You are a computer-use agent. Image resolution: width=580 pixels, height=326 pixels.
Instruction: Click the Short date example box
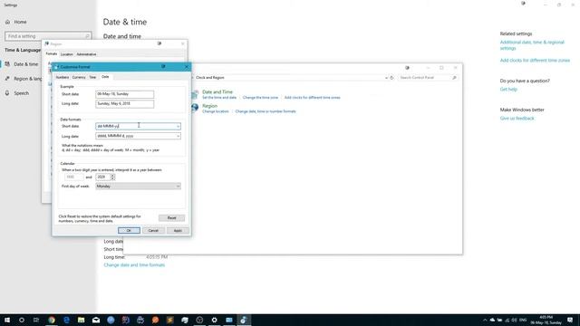(x=125, y=94)
